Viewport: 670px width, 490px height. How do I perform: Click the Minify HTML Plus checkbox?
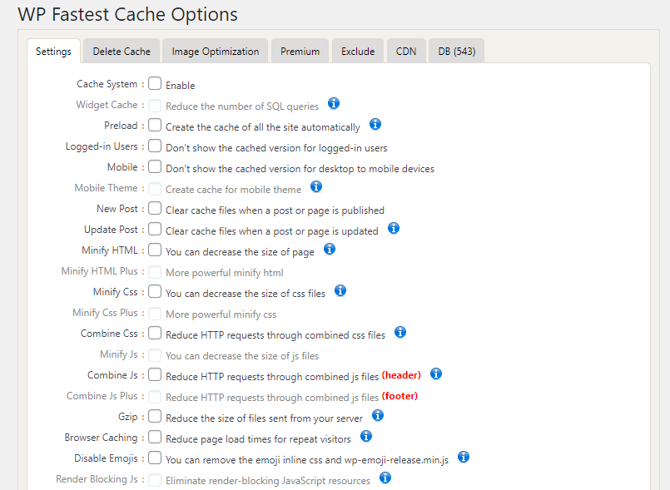pos(155,272)
